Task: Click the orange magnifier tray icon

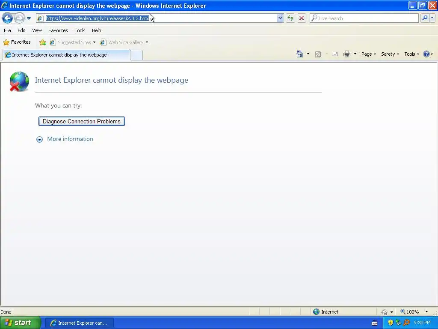Action: pos(406,323)
